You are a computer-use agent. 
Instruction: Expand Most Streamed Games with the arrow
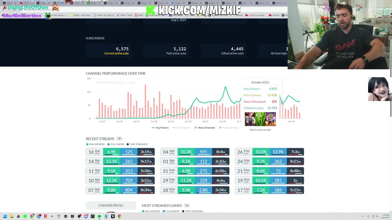click(x=187, y=205)
